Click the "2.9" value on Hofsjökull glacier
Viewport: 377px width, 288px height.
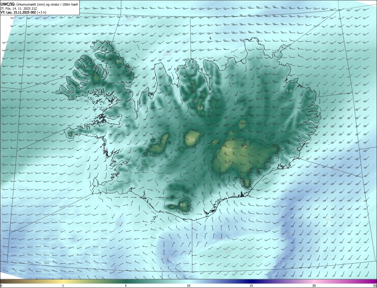192,140
